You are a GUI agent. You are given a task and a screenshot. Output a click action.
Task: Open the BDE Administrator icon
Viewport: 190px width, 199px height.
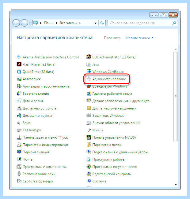coord(89,57)
